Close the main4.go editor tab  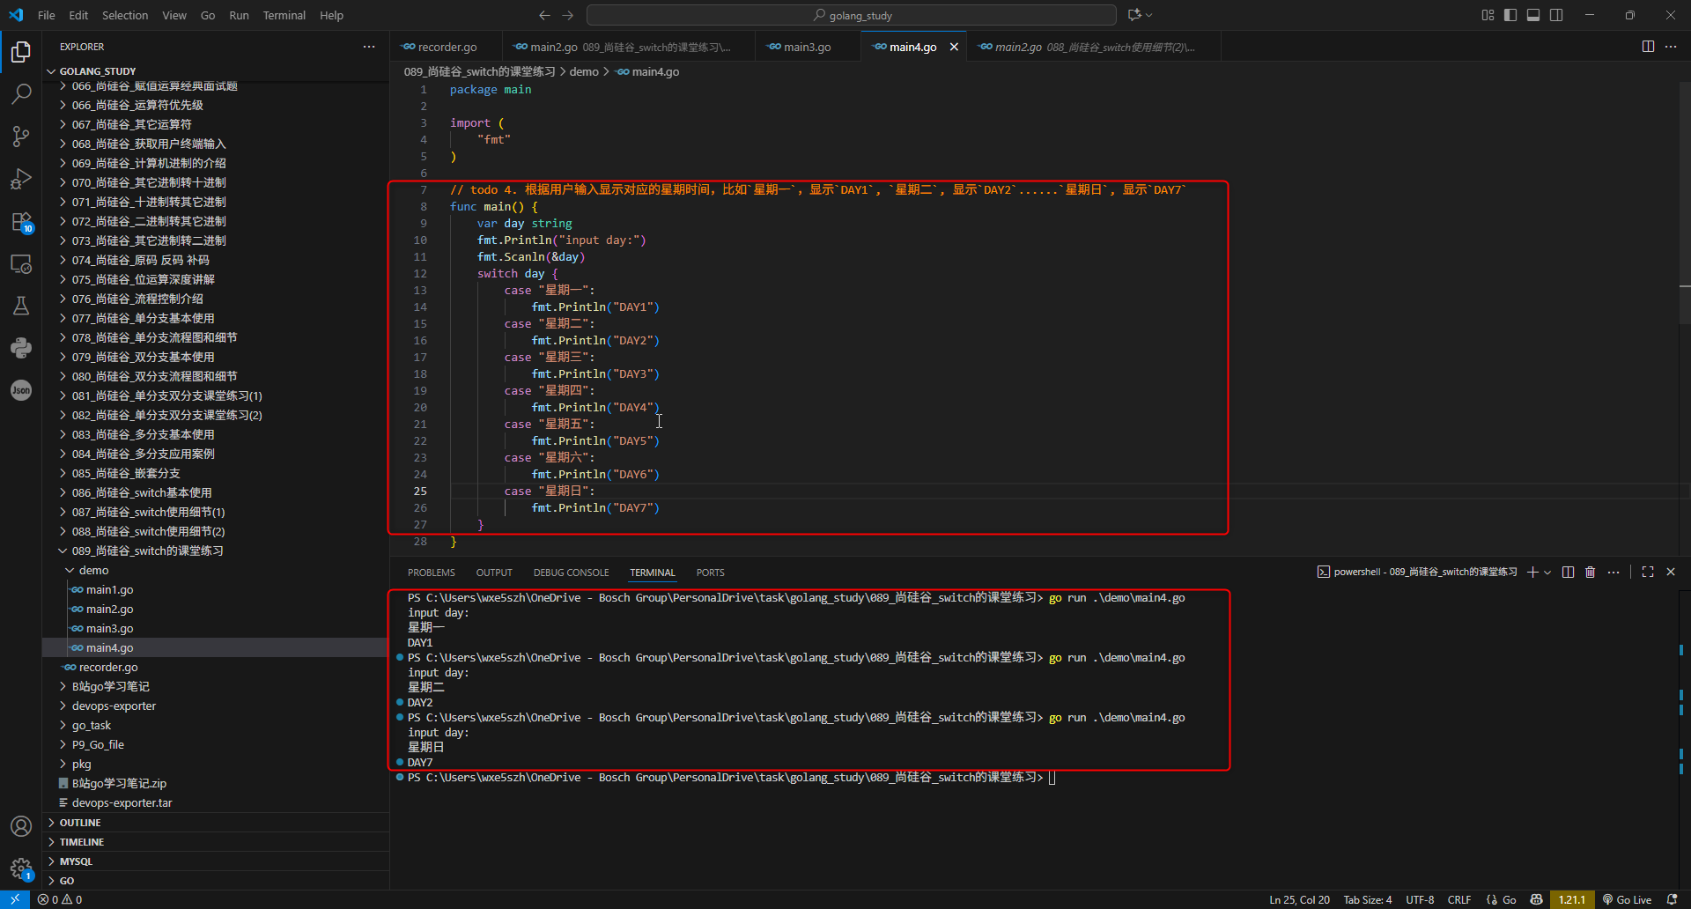click(x=954, y=47)
